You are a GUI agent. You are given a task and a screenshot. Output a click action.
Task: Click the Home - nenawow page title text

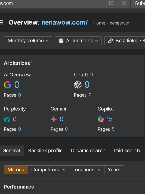point(111,23)
